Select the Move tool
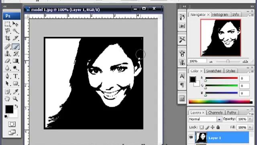This screenshot has height=145, width=257. coord(16,24)
